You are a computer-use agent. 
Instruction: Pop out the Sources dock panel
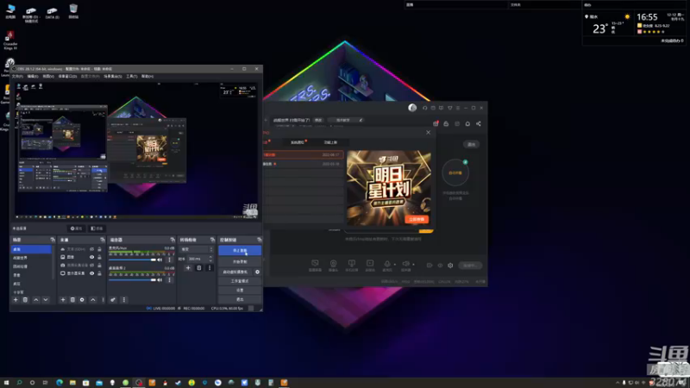click(103, 240)
